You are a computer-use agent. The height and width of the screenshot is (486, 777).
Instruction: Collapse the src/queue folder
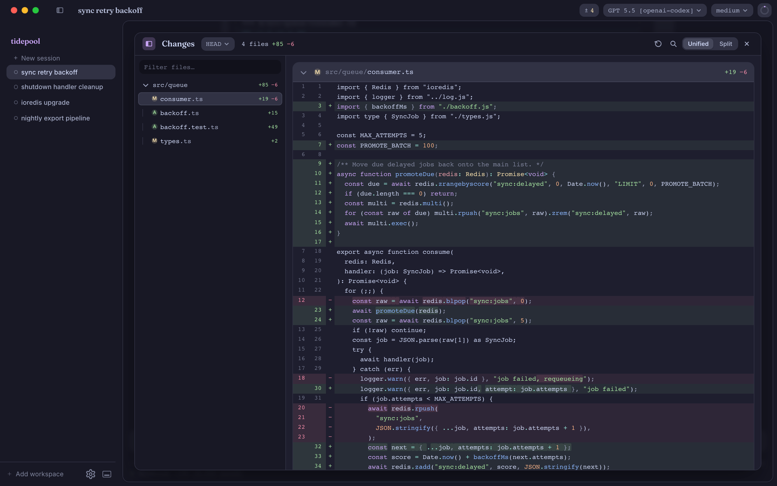click(145, 85)
